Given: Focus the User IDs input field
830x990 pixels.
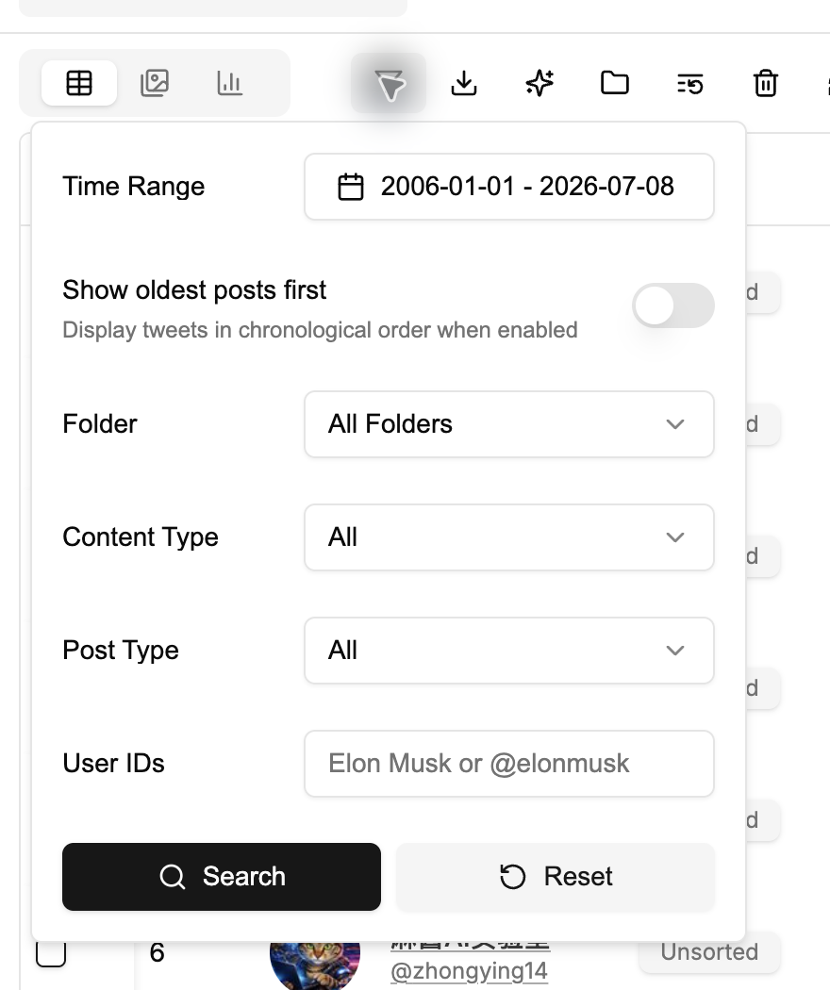Looking at the screenshot, I should pyautogui.click(x=509, y=764).
